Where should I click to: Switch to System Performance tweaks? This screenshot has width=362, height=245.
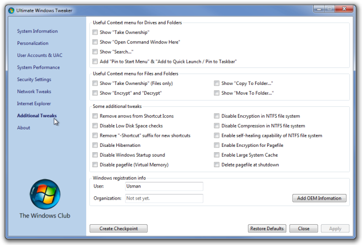38,67
